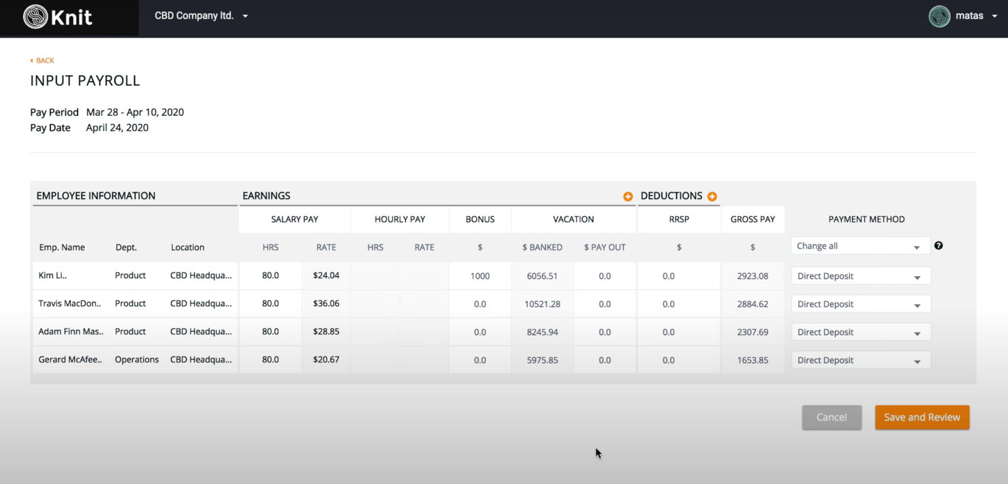Open the CBD Company ltd. company switcher
The height and width of the screenshot is (484, 1008).
201,16
